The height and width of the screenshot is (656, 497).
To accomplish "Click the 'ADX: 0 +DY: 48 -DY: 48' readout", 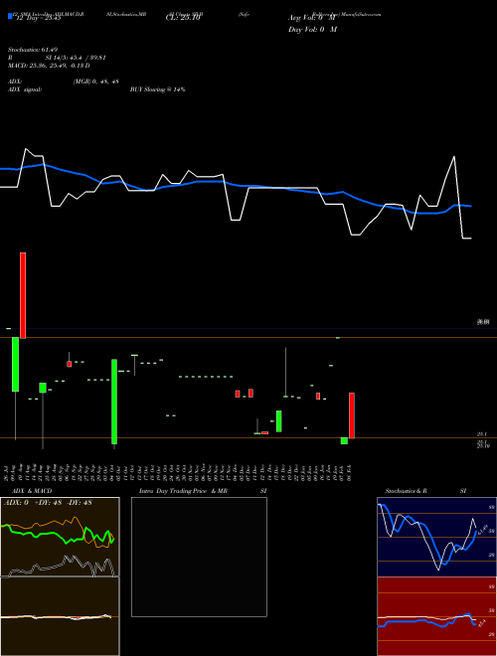I will [x=48, y=503].
